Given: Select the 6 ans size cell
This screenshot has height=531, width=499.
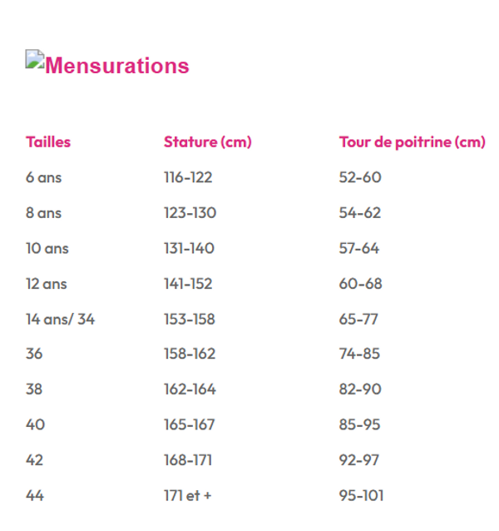Looking at the screenshot, I should point(43,177).
